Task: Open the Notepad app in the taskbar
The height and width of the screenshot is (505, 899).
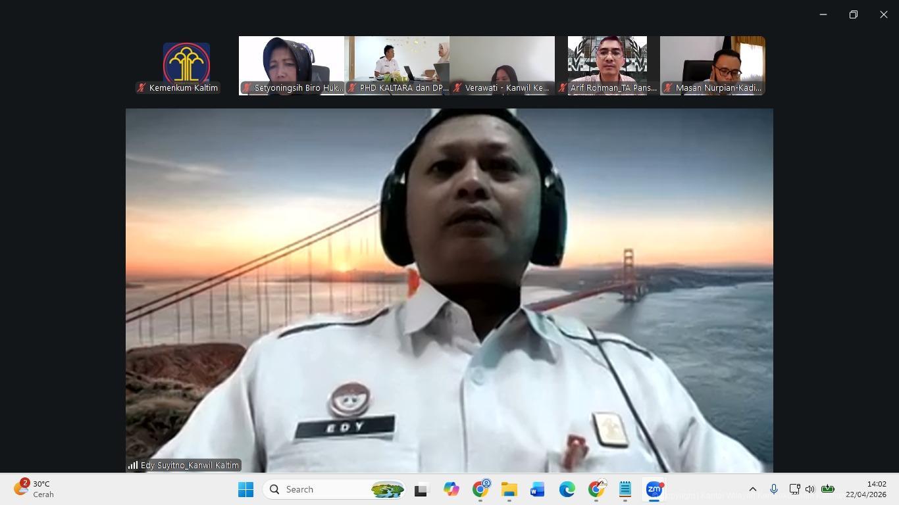Action: coord(625,489)
